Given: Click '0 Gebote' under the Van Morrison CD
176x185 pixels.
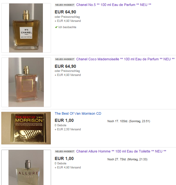Looking at the screenshot, I should pyautogui.click(x=60, y=125).
